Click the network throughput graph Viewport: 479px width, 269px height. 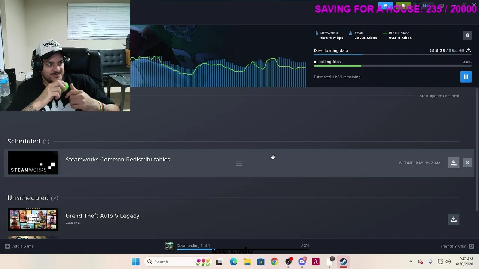219,71
